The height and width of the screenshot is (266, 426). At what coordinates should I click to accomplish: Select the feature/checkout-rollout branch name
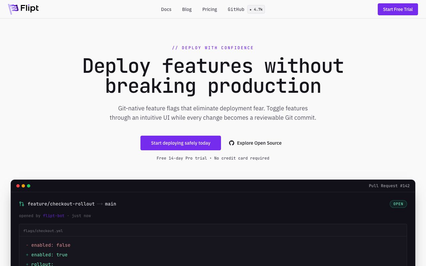point(61,204)
